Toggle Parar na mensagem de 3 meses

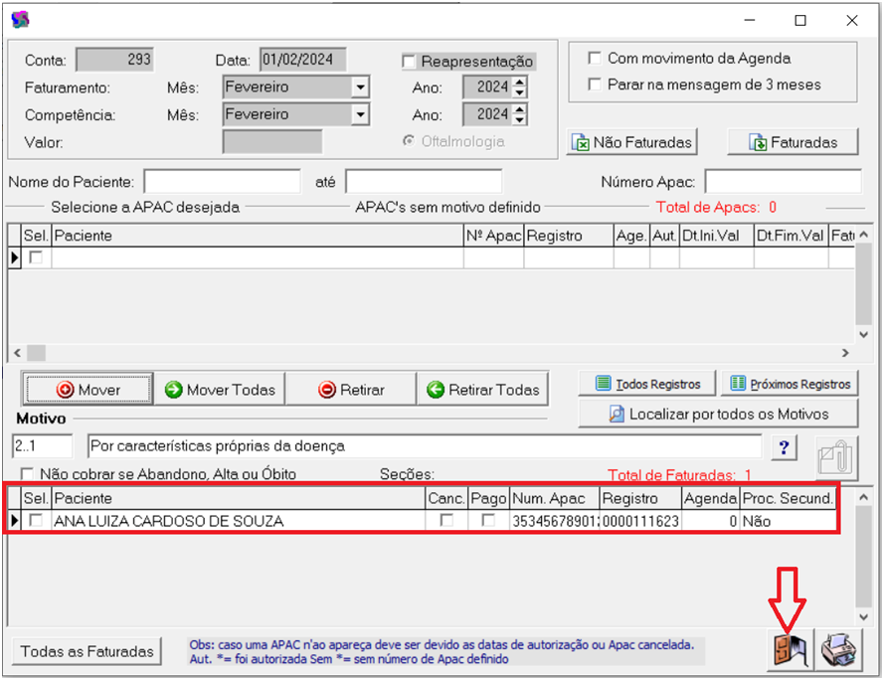click(x=595, y=85)
